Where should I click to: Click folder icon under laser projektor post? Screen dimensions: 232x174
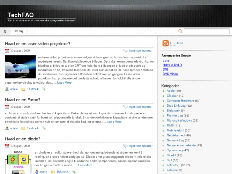[x=23, y=89]
